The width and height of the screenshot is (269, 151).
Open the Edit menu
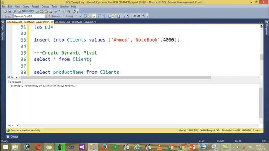coord(10,7)
